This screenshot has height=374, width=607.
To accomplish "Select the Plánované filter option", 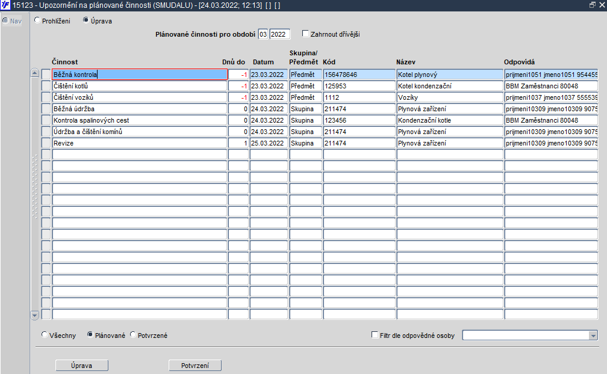I will 90,334.
